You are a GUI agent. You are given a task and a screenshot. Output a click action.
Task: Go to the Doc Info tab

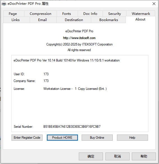click(90, 13)
